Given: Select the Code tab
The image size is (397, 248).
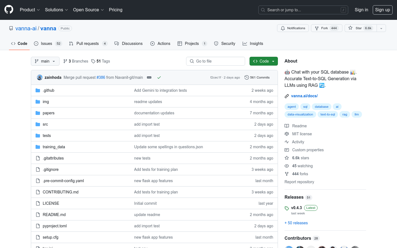Looking at the screenshot, I should [x=19, y=44].
